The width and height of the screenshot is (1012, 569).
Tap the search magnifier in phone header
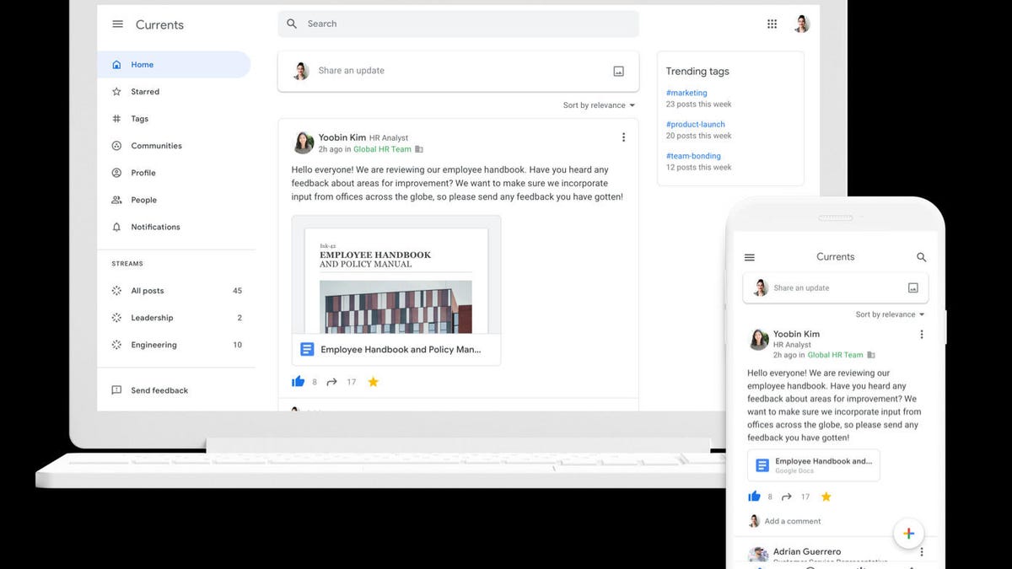coord(921,257)
